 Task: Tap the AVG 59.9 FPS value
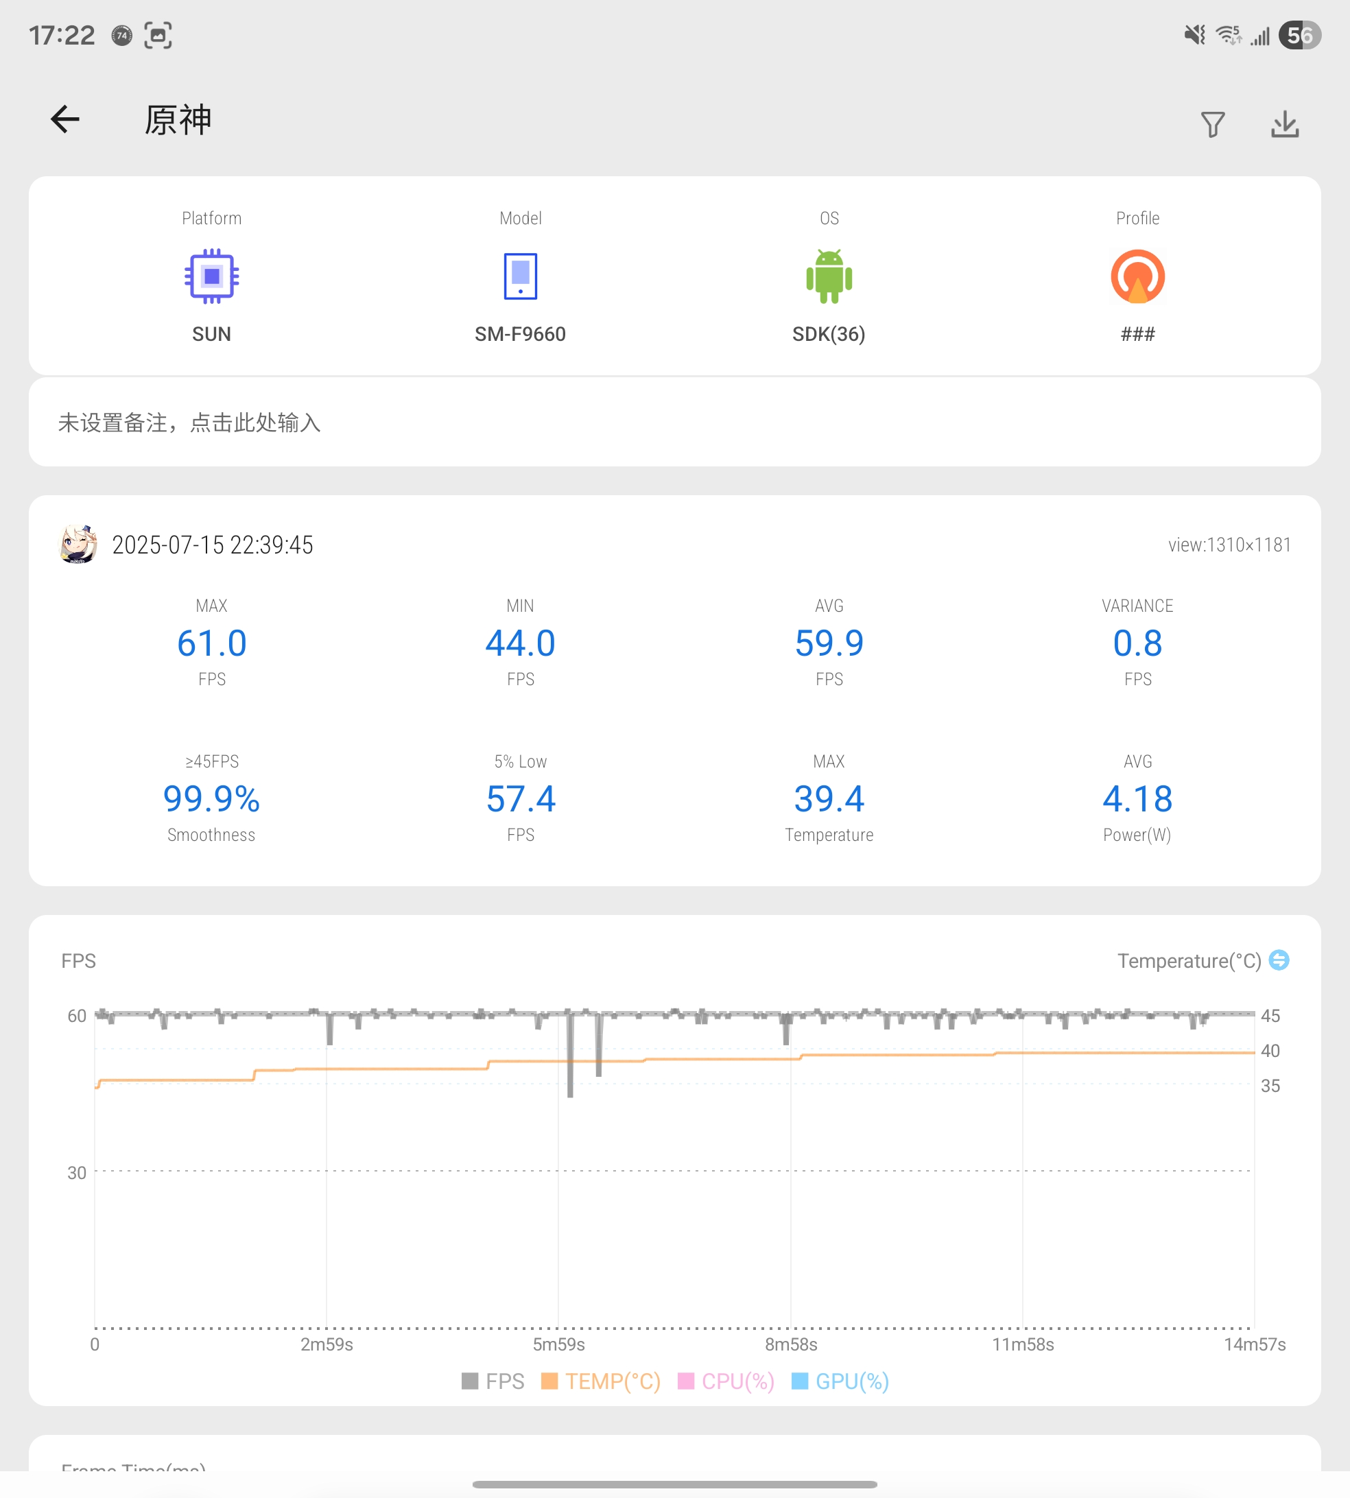[x=829, y=643]
